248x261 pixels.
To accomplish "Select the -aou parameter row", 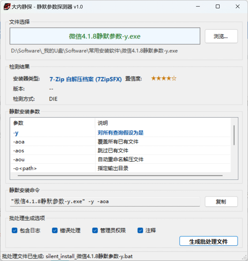I will [x=120, y=160].
